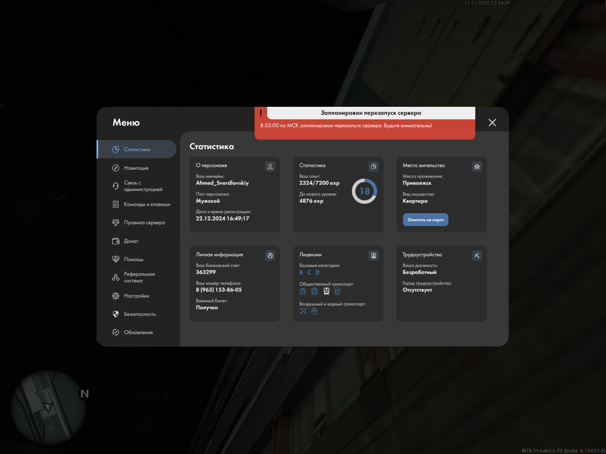Click the employment city value Отсутствует
This screenshot has height=454, width=606.
(x=418, y=290)
